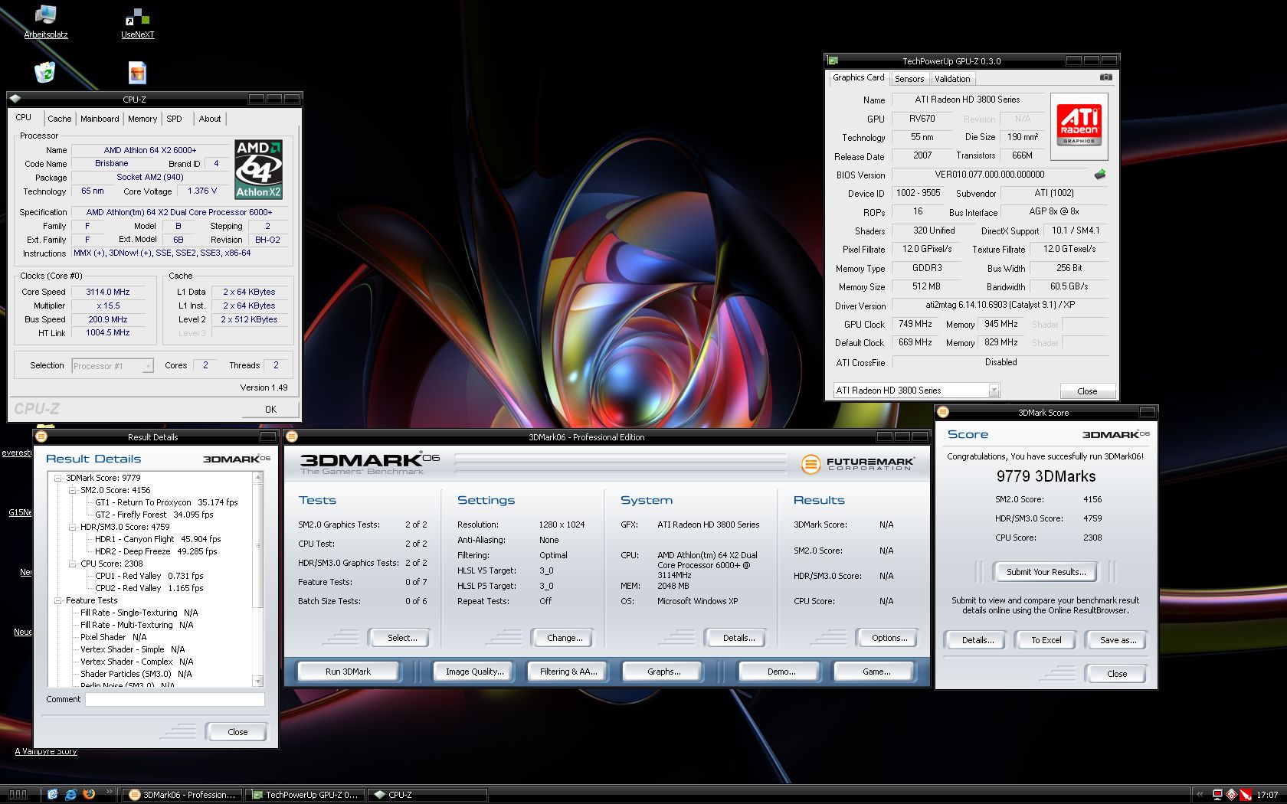The width and height of the screenshot is (1287, 804).
Task: Take a GPU-Z screenshot with the camera icon
Action: [1105, 77]
